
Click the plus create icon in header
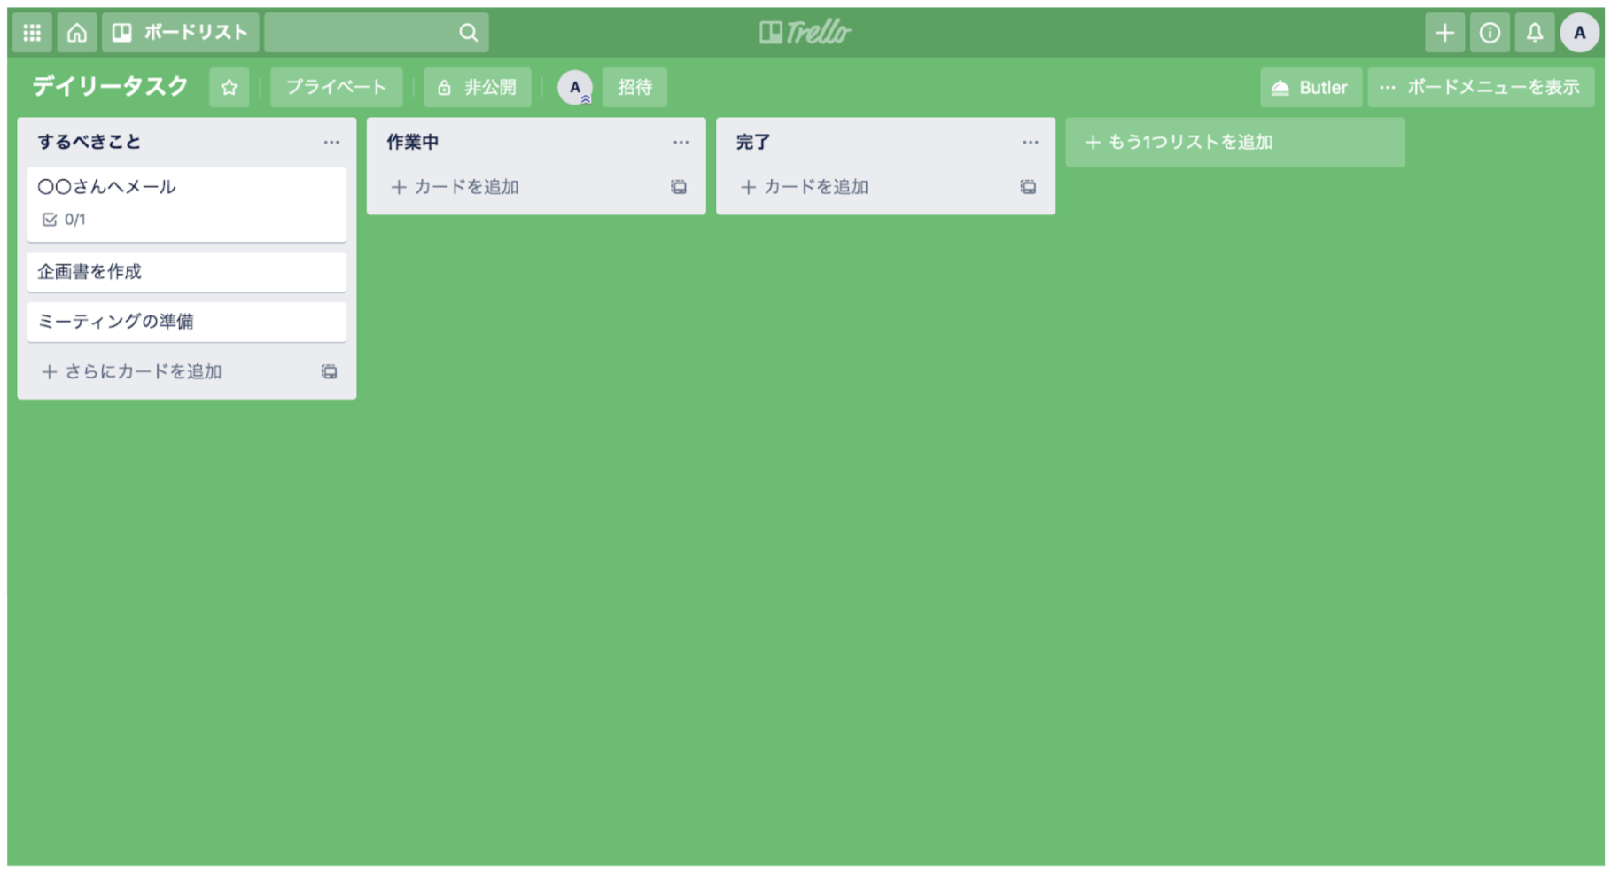point(1444,33)
